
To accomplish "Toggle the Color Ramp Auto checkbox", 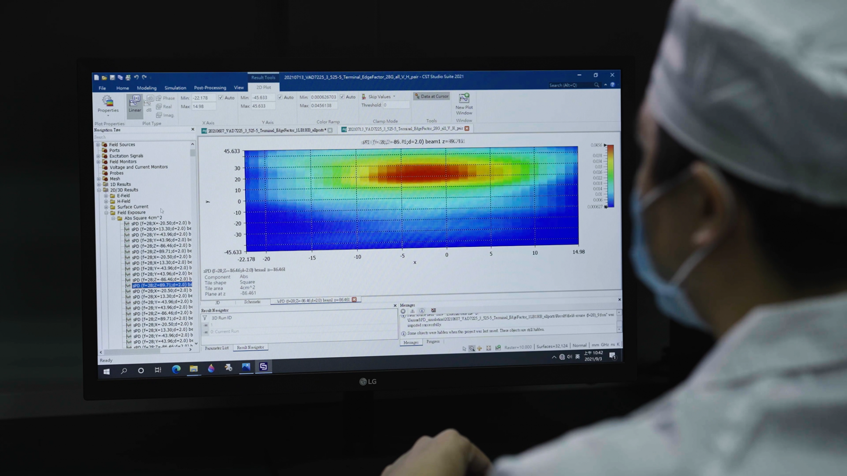I will [343, 97].
